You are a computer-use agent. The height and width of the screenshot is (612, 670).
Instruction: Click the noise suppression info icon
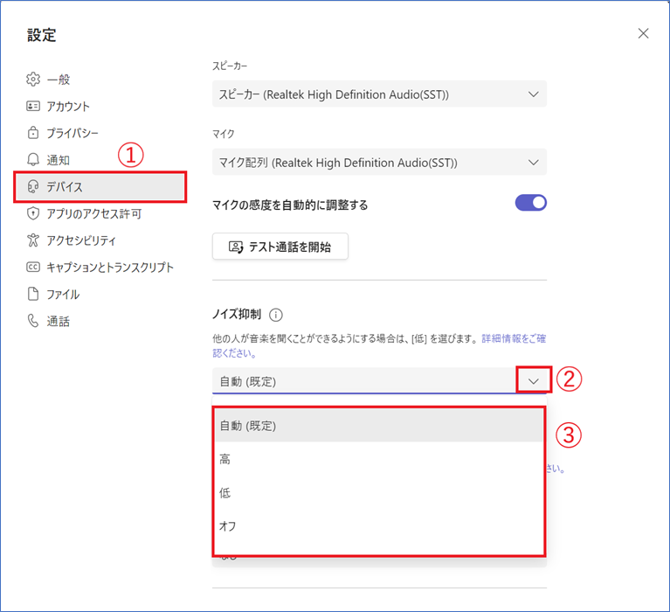(276, 315)
